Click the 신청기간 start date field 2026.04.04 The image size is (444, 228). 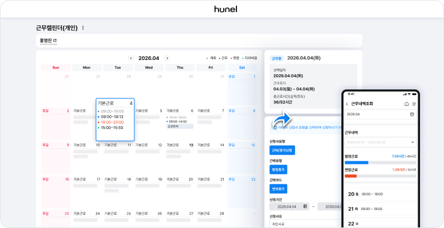[x=289, y=206]
